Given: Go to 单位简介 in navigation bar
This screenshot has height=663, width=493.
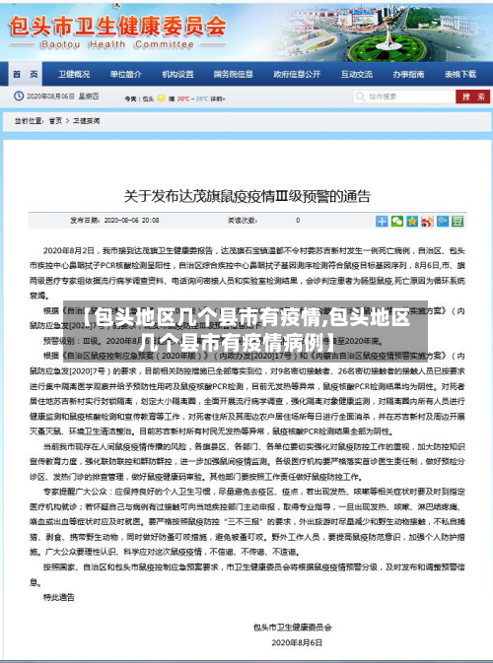Looking at the screenshot, I should [x=125, y=74].
